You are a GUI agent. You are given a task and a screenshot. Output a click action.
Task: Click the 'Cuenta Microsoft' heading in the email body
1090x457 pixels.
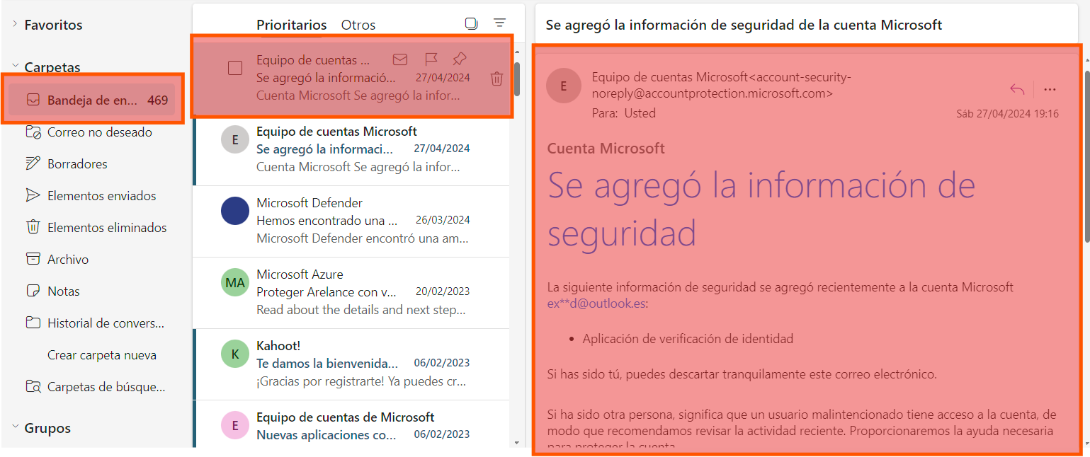[606, 149]
